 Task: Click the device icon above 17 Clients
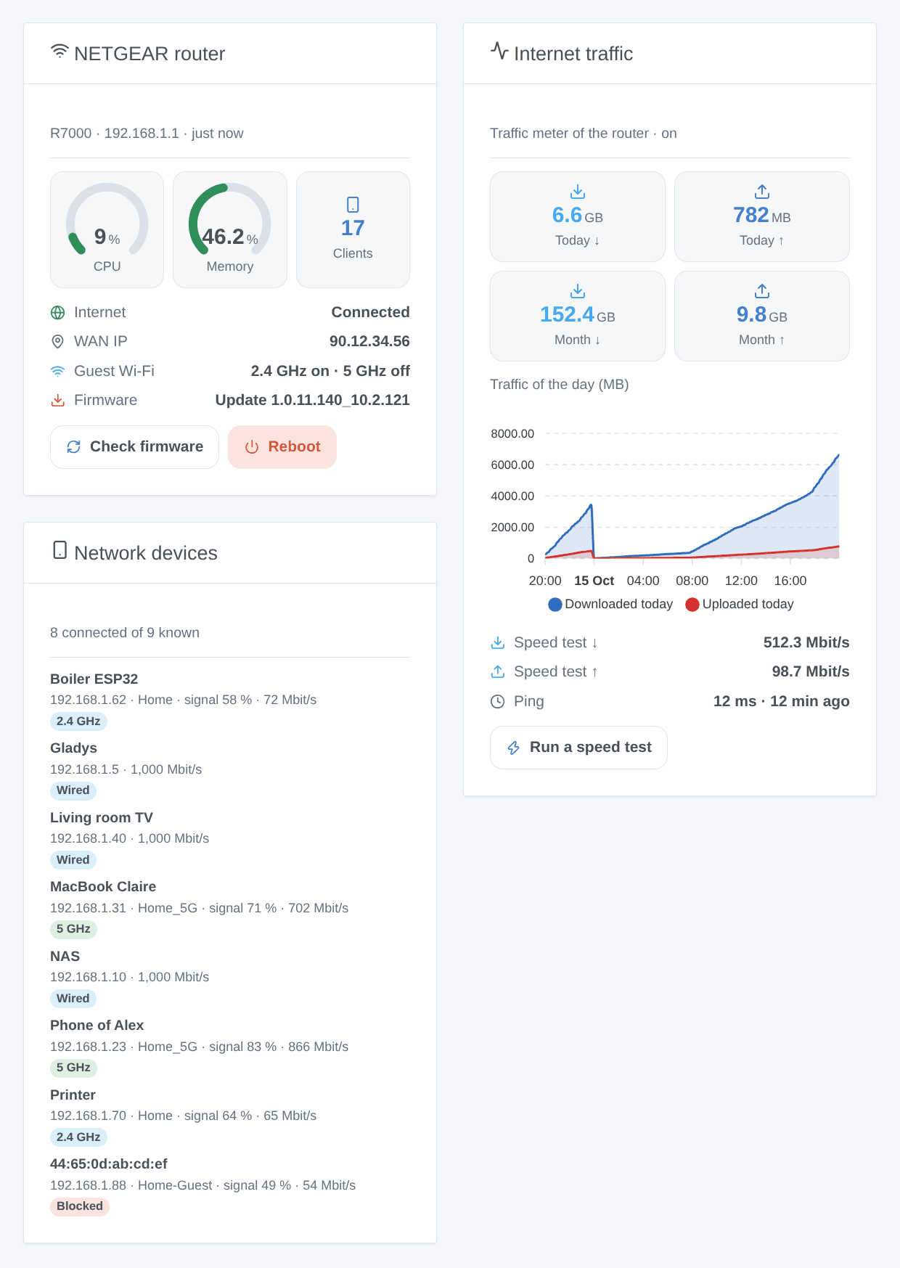click(353, 205)
